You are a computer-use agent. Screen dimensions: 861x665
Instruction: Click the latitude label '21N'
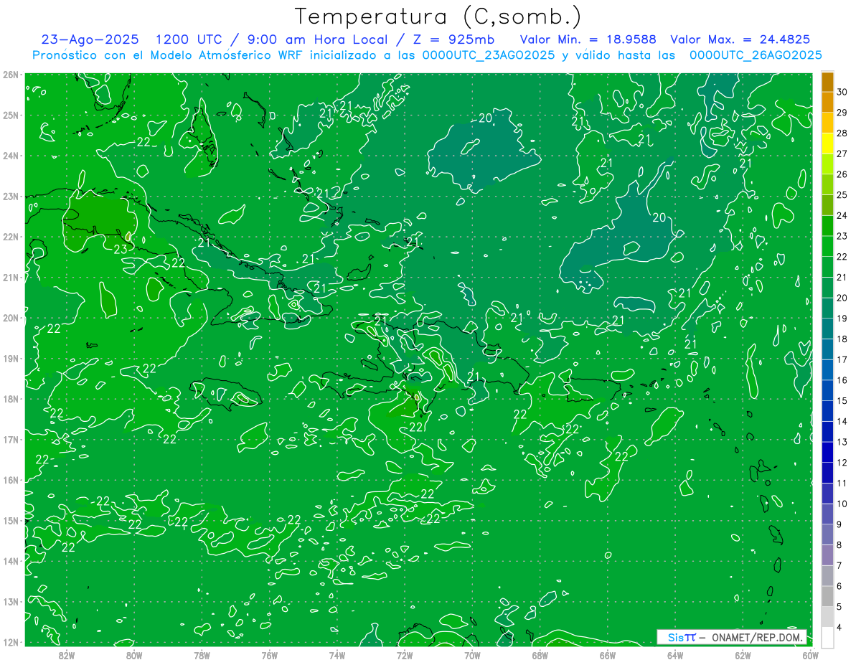pyautogui.click(x=11, y=278)
